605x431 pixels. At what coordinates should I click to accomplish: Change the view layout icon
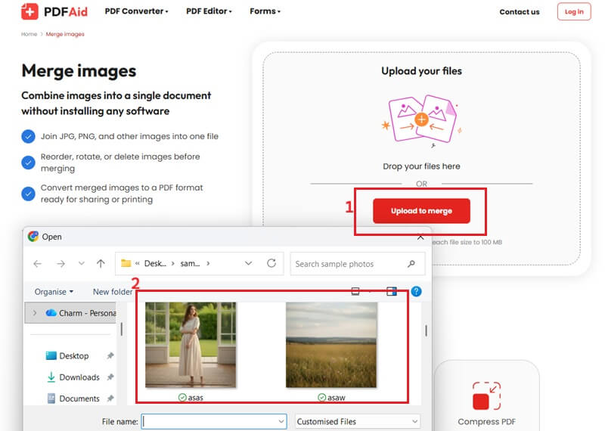pyautogui.click(x=355, y=291)
